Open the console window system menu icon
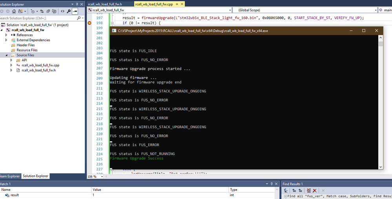This screenshot has height=199, width=392. [x=114, y=31]
